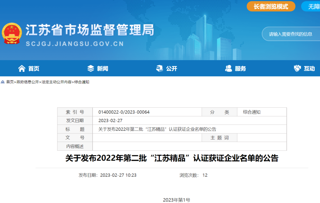Open the 无障 accessibility mode button
The image size is (320, 203).
tap(312, 6)
